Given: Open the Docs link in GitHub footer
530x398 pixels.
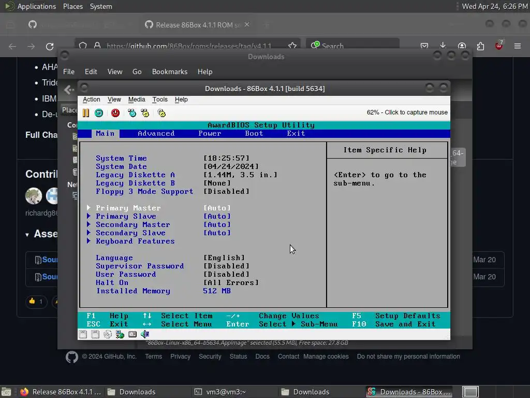Looking at the screenshot, I should point(262,357).
